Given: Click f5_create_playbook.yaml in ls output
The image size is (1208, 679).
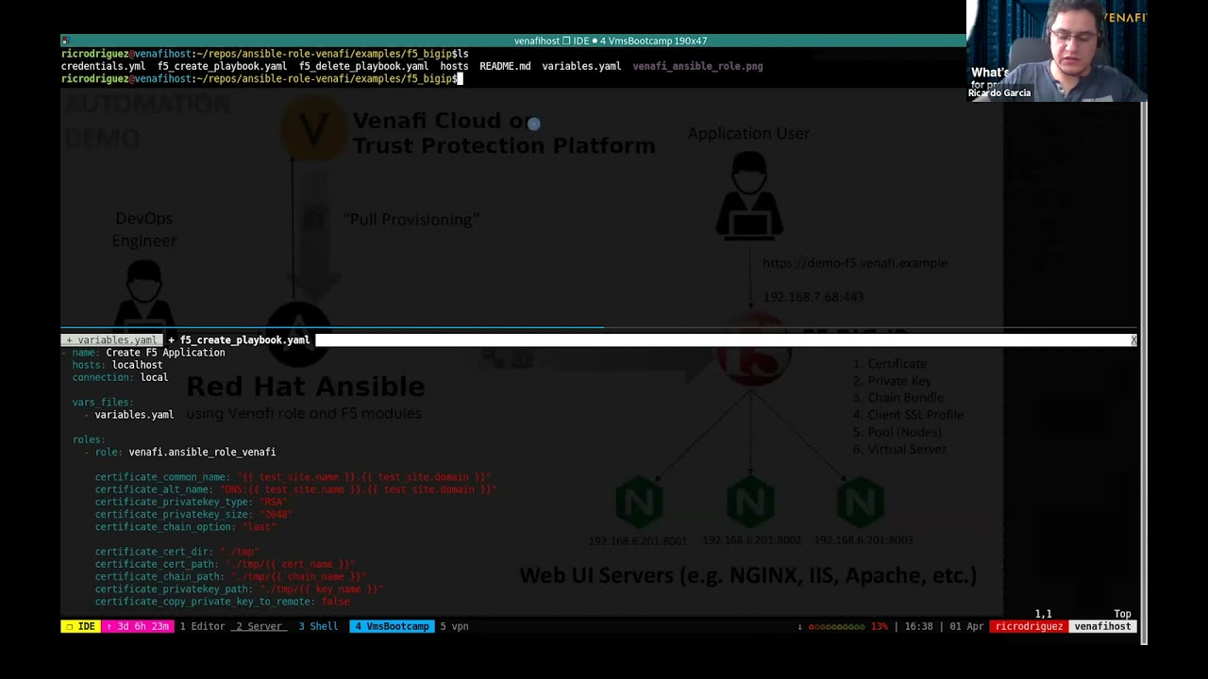Looking at the screenshot, I should pos(222,66).
